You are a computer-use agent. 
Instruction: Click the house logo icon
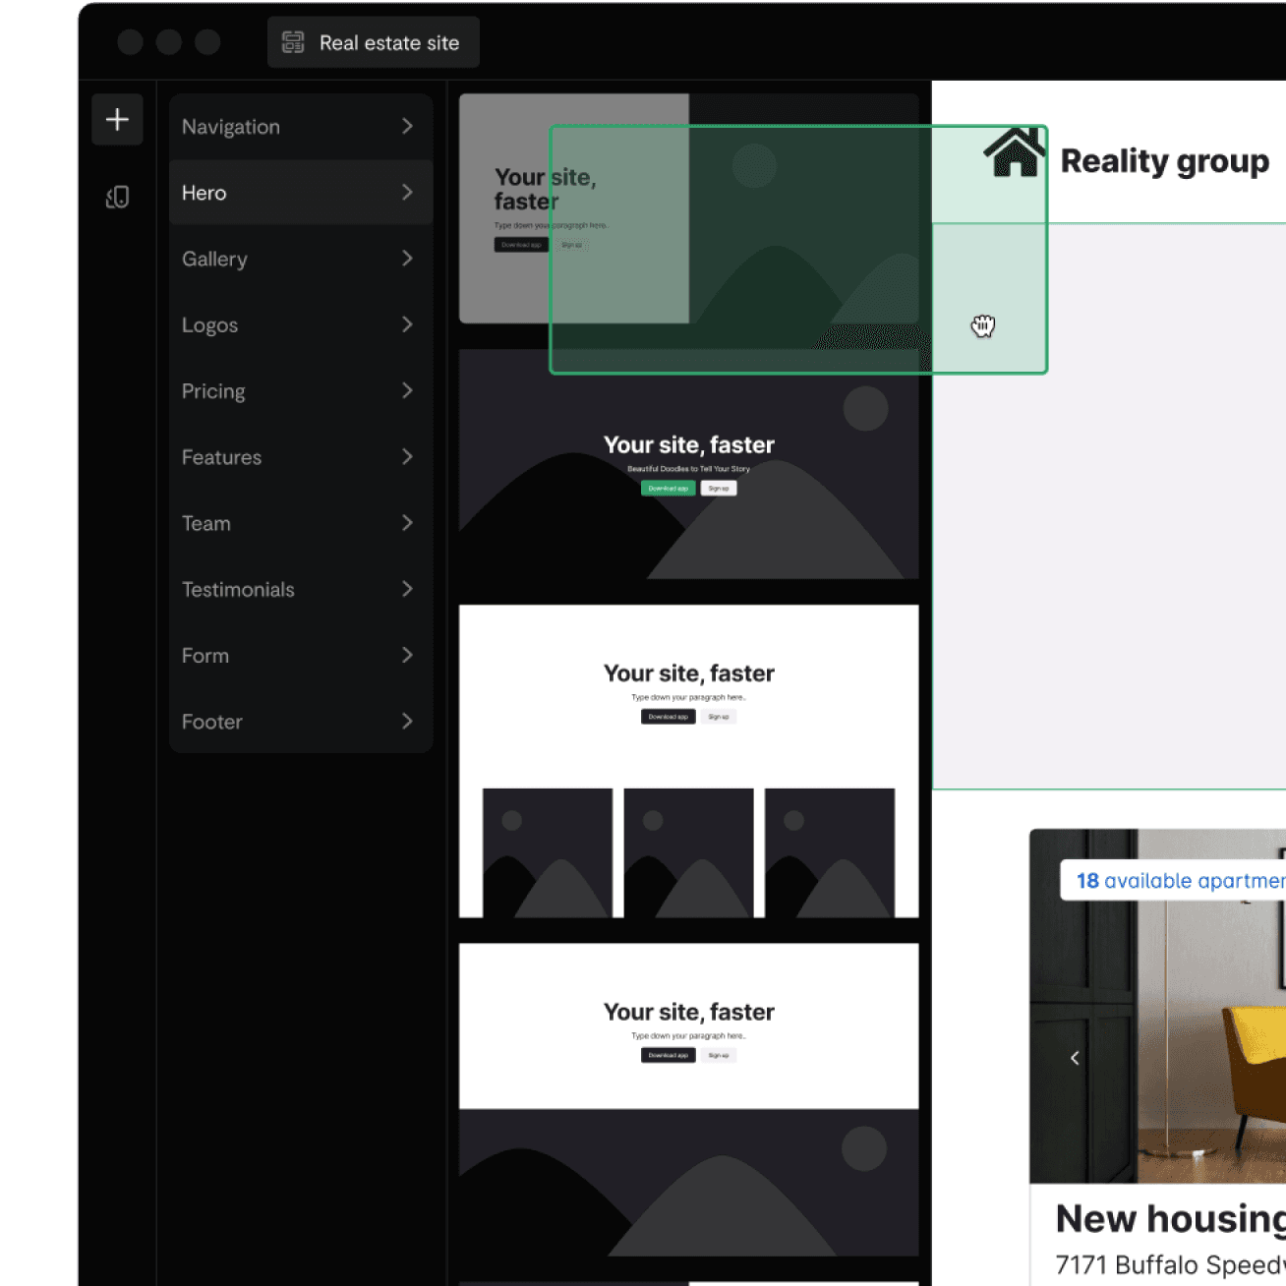pyautogui.click(x=1014, y=153)
